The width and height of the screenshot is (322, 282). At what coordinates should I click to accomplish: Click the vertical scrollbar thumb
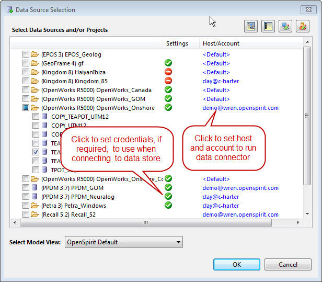coord(307,116)
